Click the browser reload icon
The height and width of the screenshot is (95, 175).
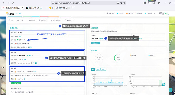click(13, 3)
